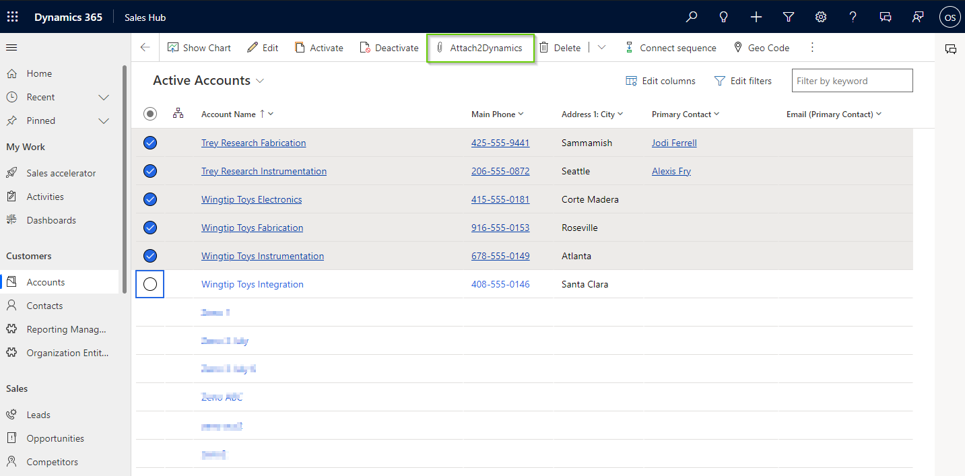The image size is (965, 476).
Task: Select the Show Chart icon
Action: 199,47
